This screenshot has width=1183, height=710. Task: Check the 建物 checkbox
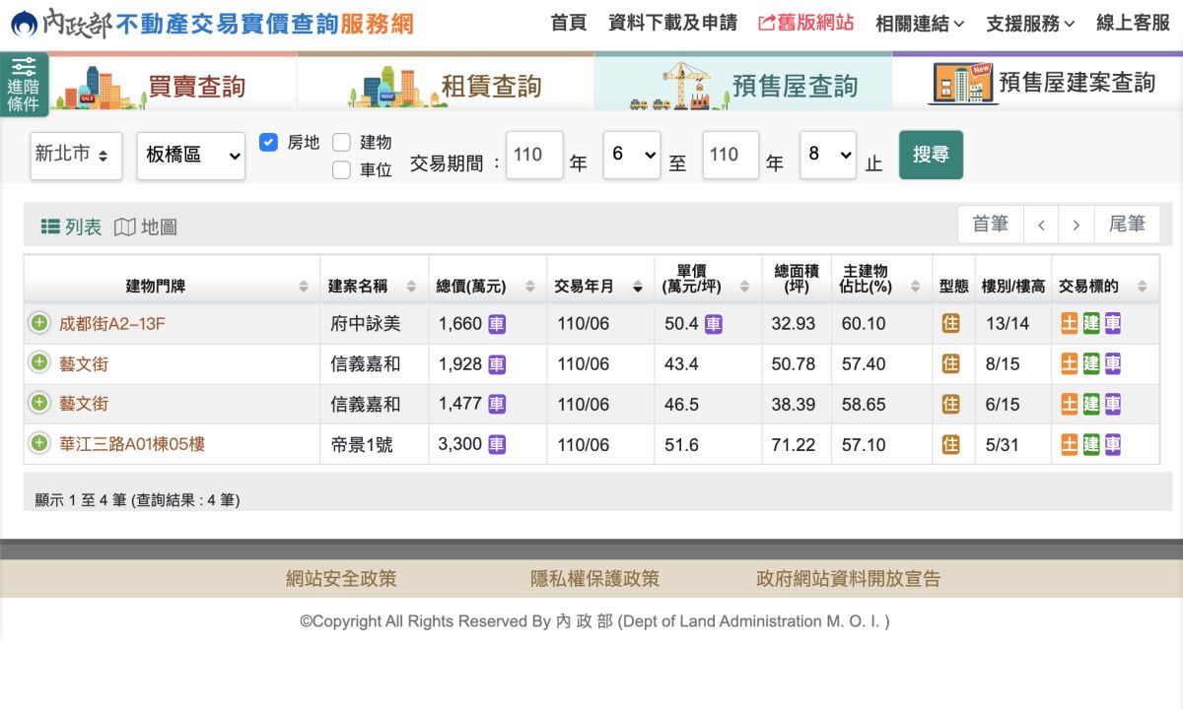340,140
